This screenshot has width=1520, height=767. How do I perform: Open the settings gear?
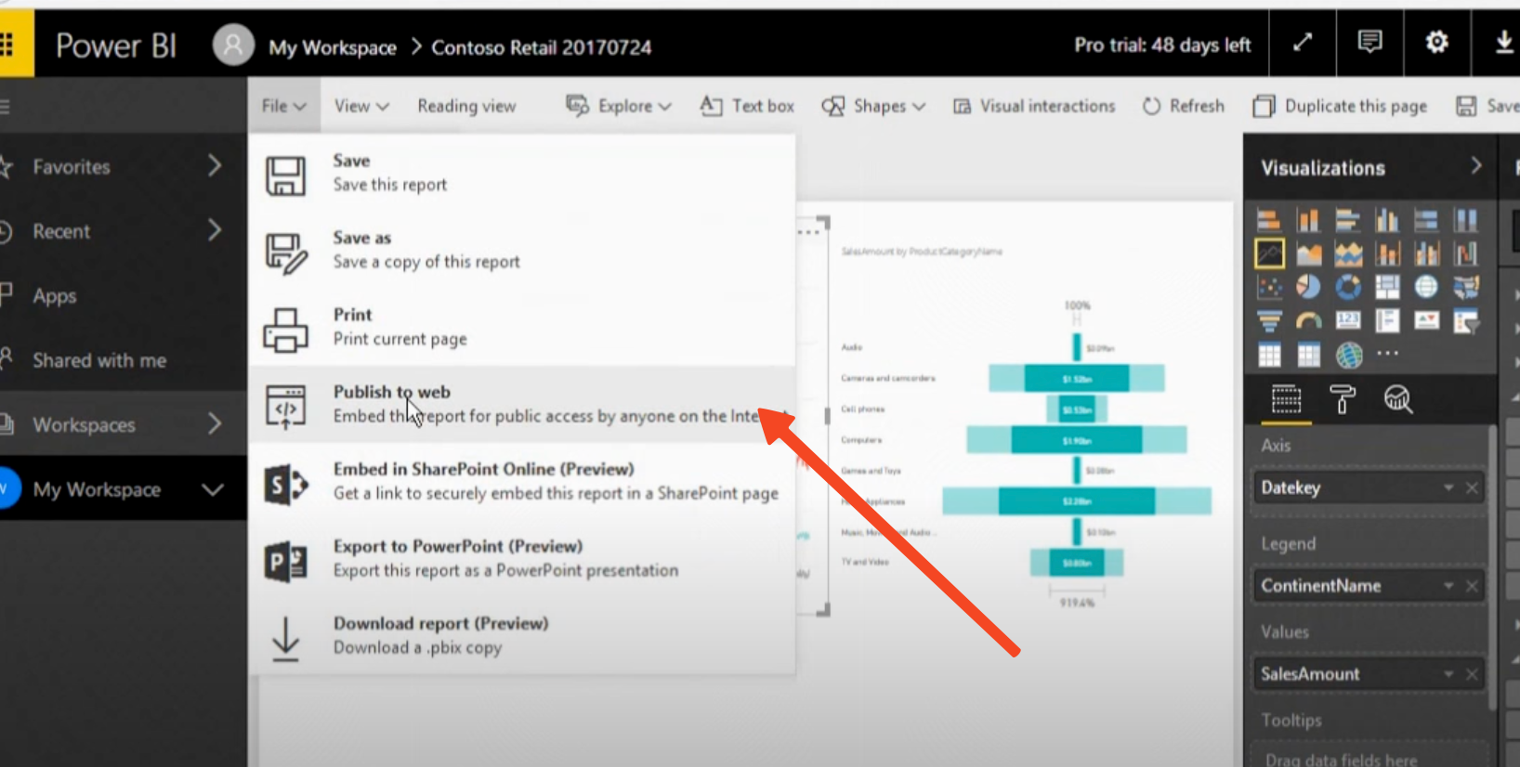coord(1436,43)
